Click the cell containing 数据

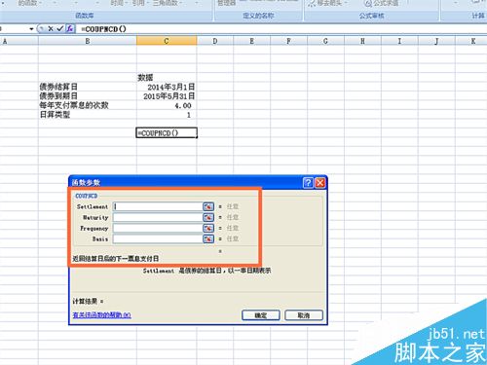(x=167, y=78)
